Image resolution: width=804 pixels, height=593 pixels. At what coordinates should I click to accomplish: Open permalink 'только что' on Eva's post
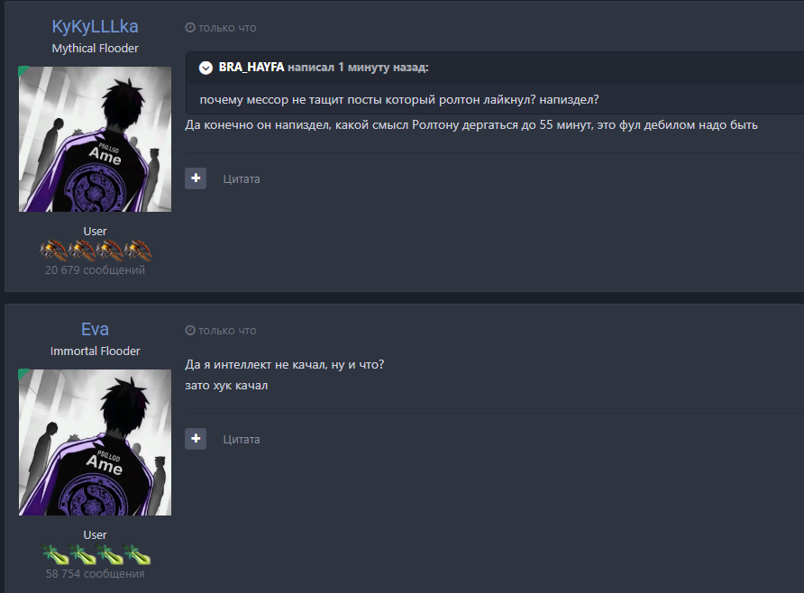227,331
